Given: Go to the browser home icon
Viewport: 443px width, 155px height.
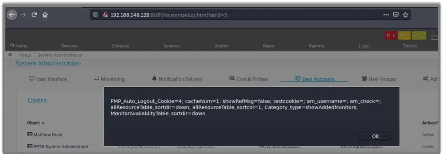Looking at the screenshot, I should coord(45,15).
